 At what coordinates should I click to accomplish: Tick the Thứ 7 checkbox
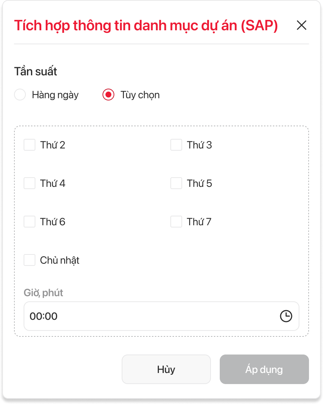(x=176, y=222)
